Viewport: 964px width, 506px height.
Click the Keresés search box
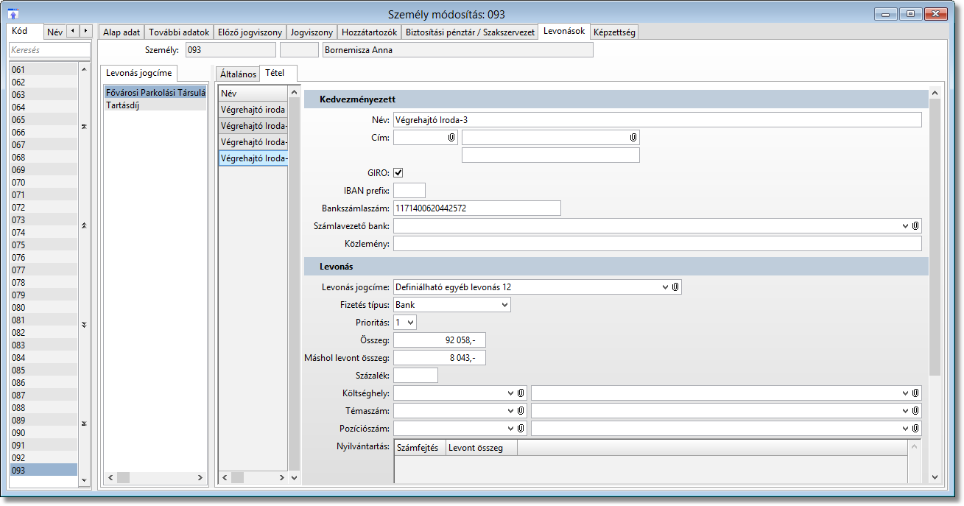tap(49, 50)
